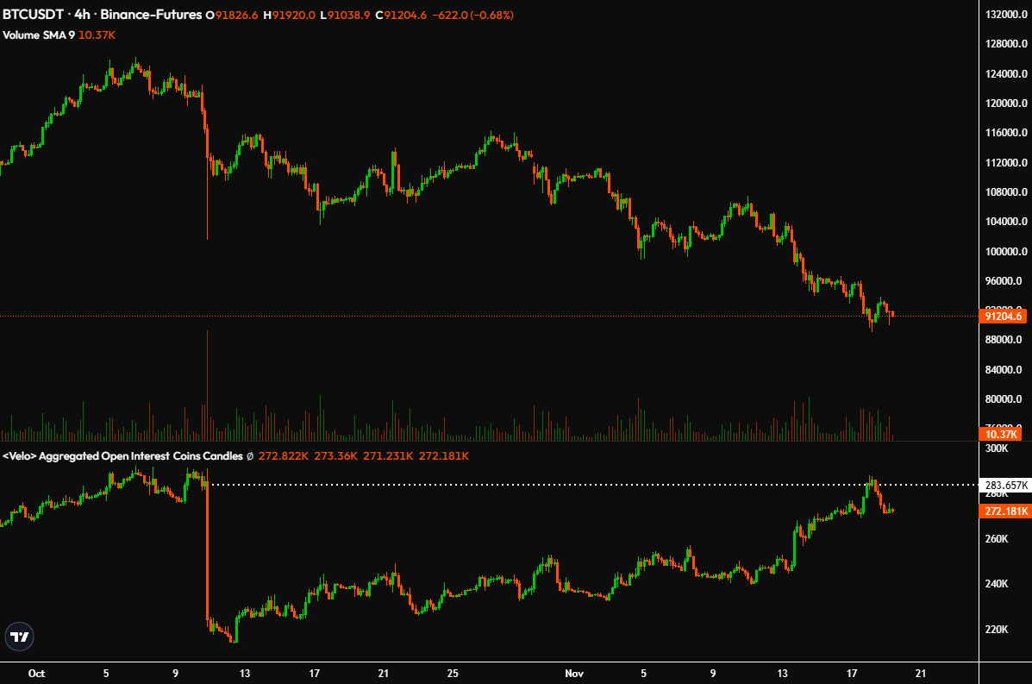The height and width of the screenshot is (684, 1032).
Task: Select the Volume SMA 9 indicator label
Action: coord(39,35)
